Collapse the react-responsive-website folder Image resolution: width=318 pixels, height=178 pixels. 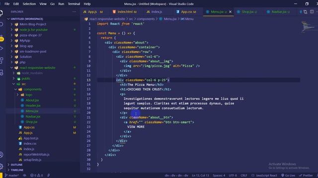(x=37, y=68)
